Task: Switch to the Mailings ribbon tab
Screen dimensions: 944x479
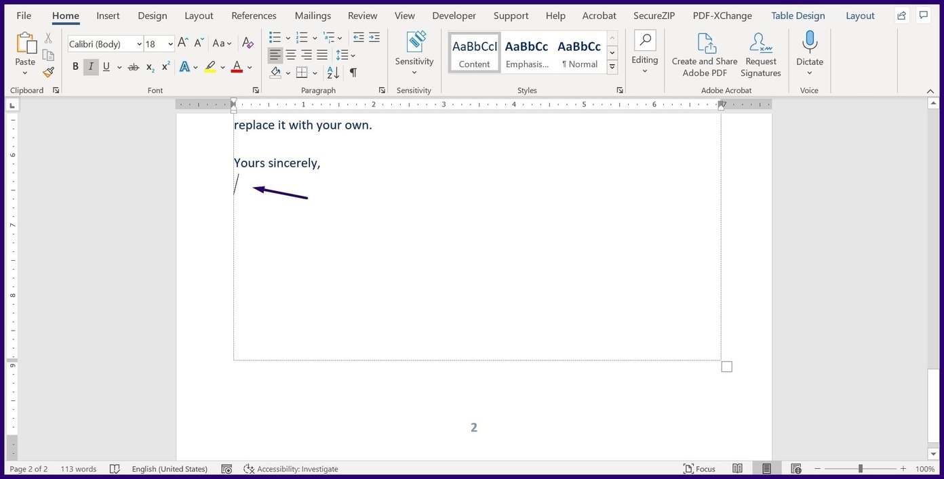Action: 312,15
